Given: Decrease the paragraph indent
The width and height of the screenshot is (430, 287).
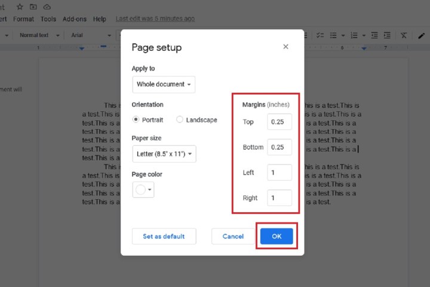Looking at the screenshot, I should pos(374,35).
